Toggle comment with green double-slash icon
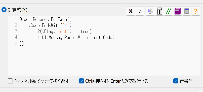Screen dimensions: 203x92 (x=169, y=11)
